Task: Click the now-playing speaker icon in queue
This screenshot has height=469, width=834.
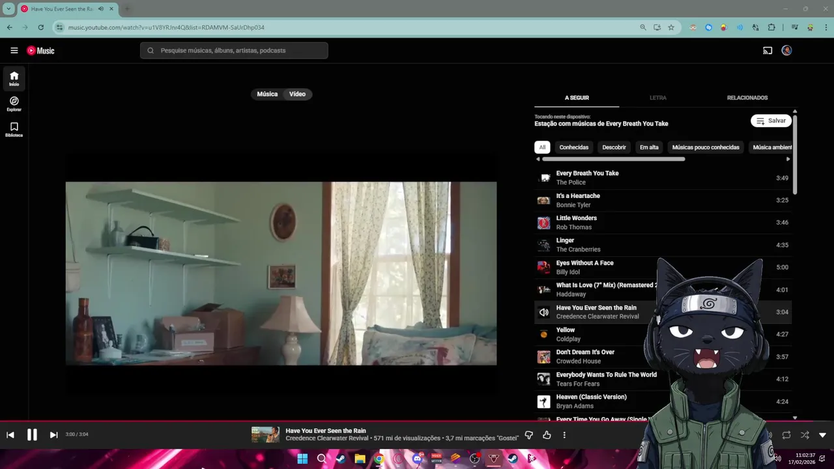Action: [543, 312]
